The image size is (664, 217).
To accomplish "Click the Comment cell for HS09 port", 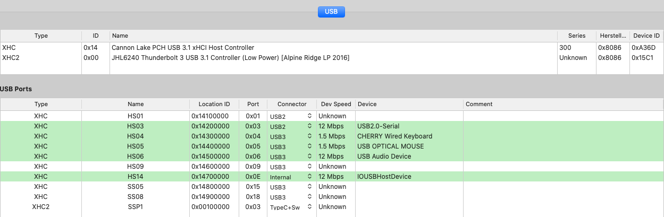I will click(562, 167).
